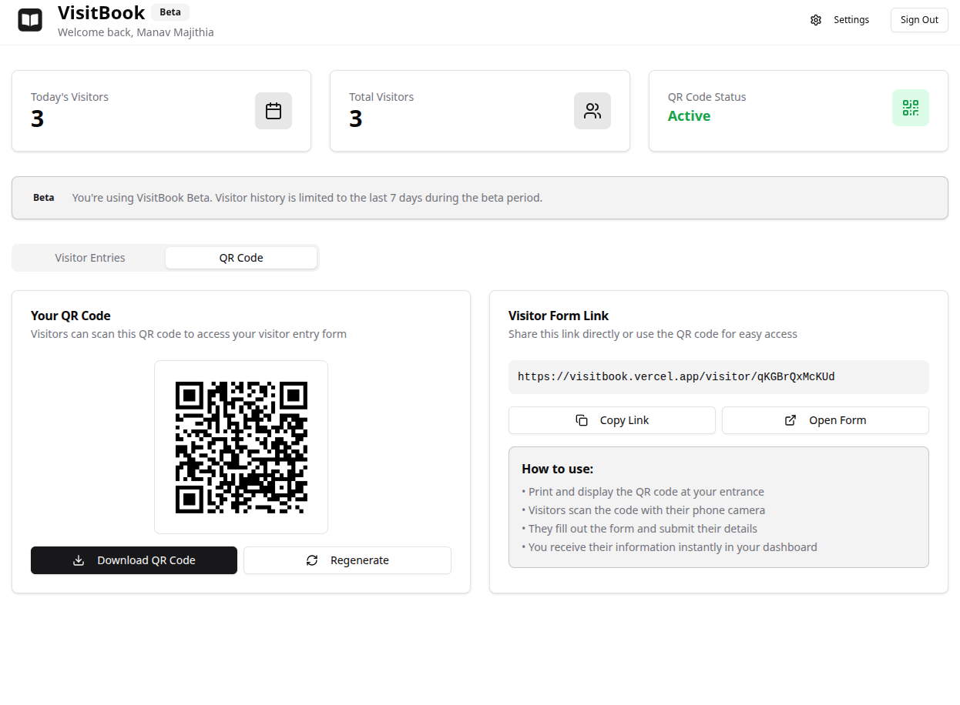Click the copy icon beside Copy Link
The height and width of the screenshot is (705, 960).
pyautogui.click(x=582, y=420)
